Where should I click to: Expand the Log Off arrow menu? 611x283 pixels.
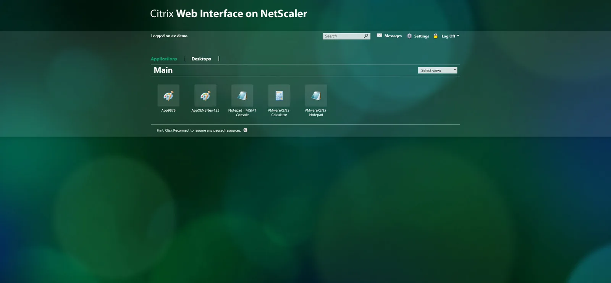[x=458, y=35]
